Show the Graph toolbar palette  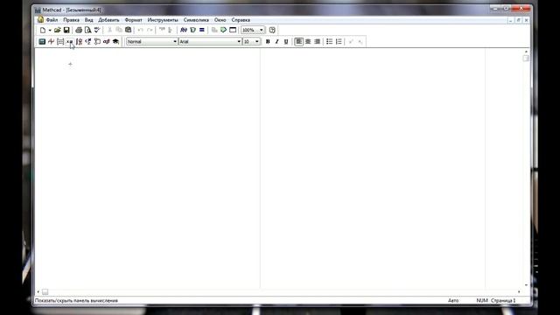(51, 41)
